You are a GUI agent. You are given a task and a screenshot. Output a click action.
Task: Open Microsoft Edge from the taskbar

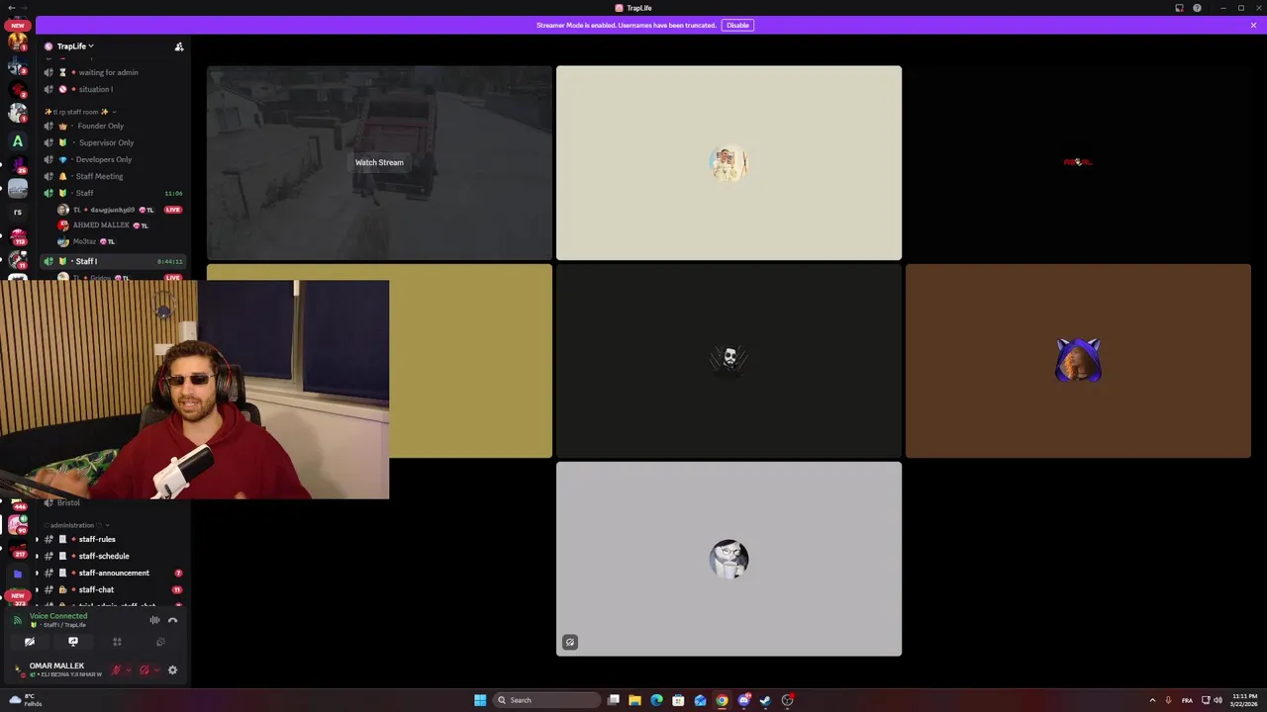[656, 700]
